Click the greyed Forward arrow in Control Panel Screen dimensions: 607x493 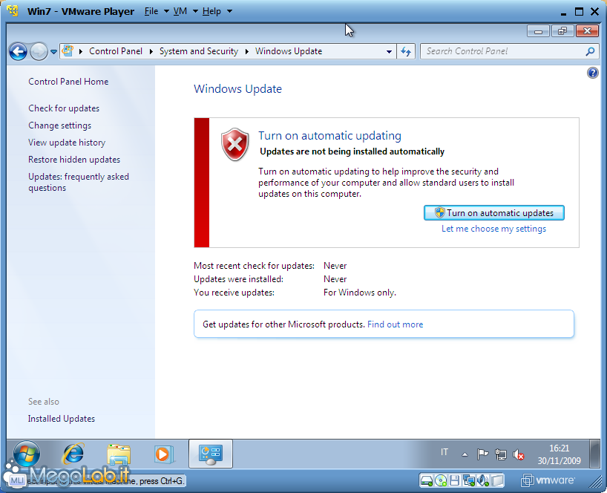(x=39, y=51)
